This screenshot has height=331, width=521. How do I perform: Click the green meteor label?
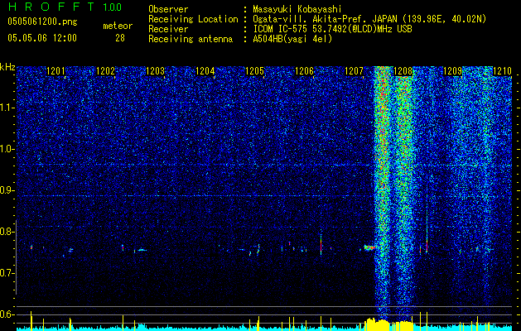tap(118, 26)
